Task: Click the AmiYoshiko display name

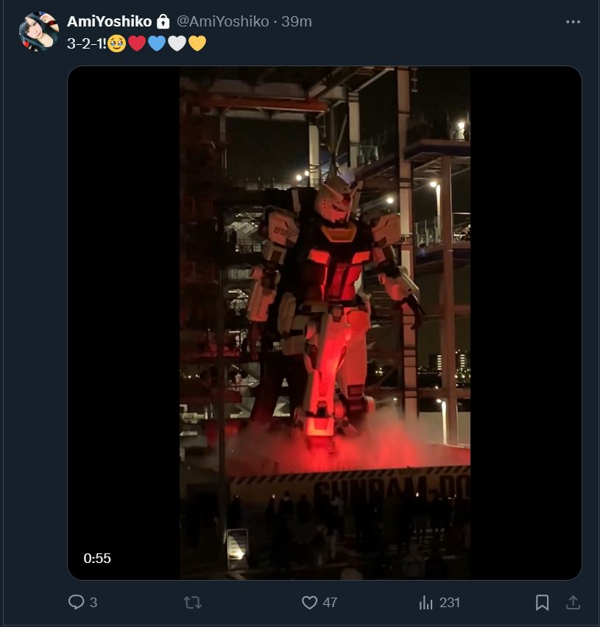Action: click(x=109, y=21)
